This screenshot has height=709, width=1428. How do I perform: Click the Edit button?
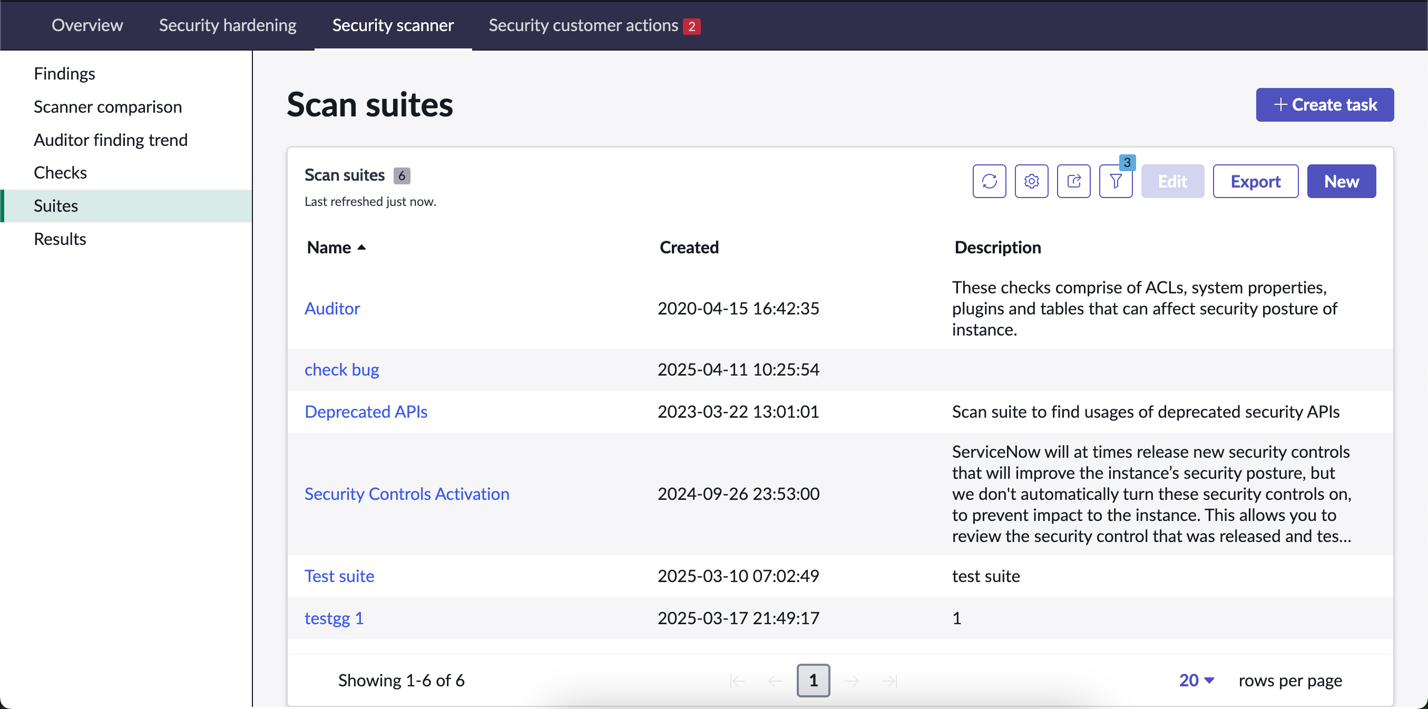(1172, 181)
